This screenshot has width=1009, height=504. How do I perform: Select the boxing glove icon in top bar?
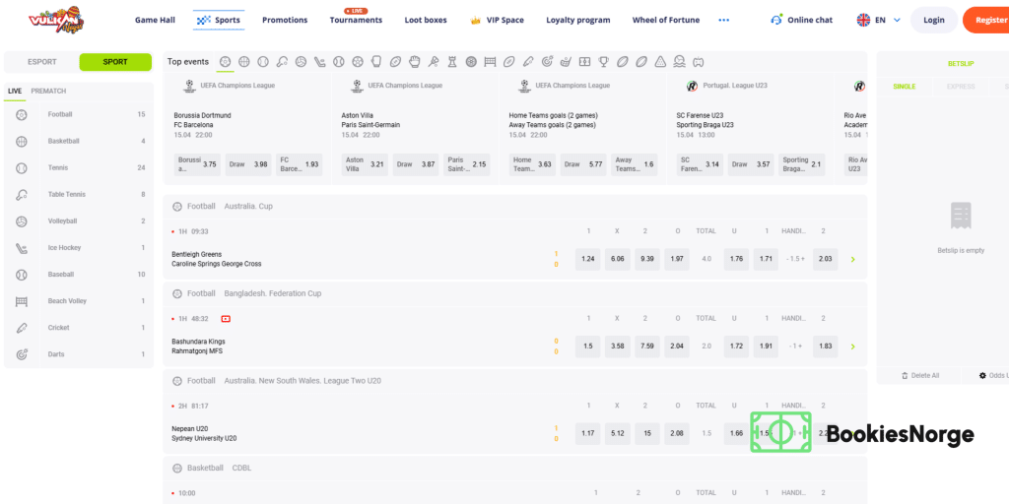pos(376,62)
